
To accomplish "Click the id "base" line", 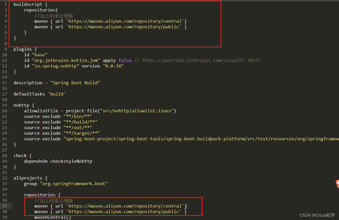I will click(36, 55).
